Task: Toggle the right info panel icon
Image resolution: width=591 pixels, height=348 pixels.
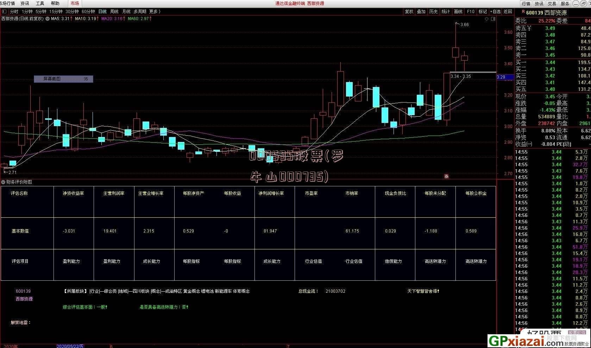Action: coord(493,19)
